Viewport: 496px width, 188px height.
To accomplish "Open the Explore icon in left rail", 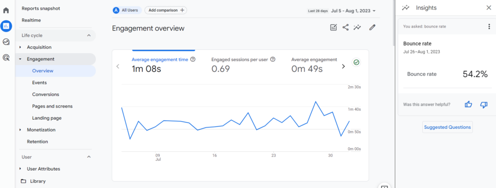I will click(x=6, y=42).
